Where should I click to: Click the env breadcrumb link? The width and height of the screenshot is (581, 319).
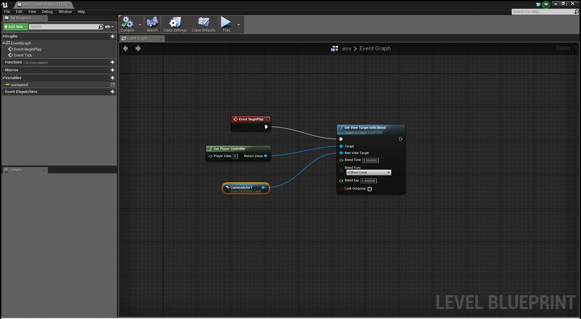tap(347, 49)
